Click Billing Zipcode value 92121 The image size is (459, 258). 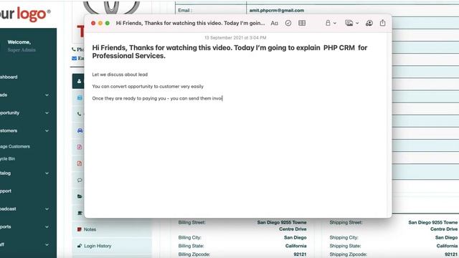click(300, 254)
